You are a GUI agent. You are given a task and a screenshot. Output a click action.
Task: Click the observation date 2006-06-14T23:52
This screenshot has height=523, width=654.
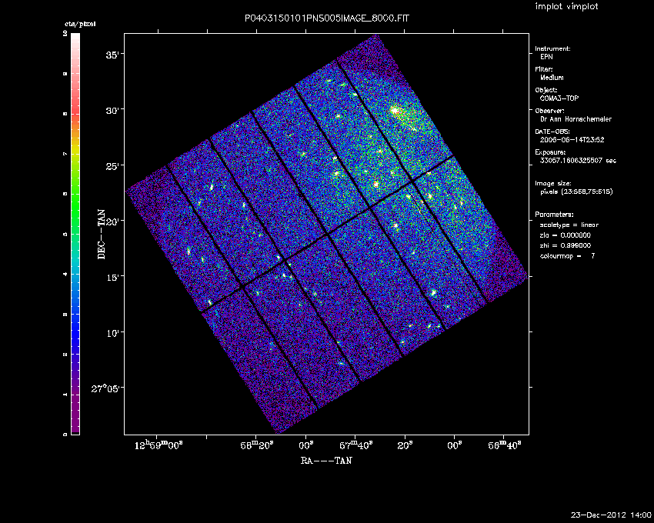click(572, 140)
